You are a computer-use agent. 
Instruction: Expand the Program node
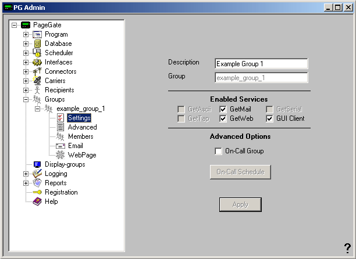[26, 34]
